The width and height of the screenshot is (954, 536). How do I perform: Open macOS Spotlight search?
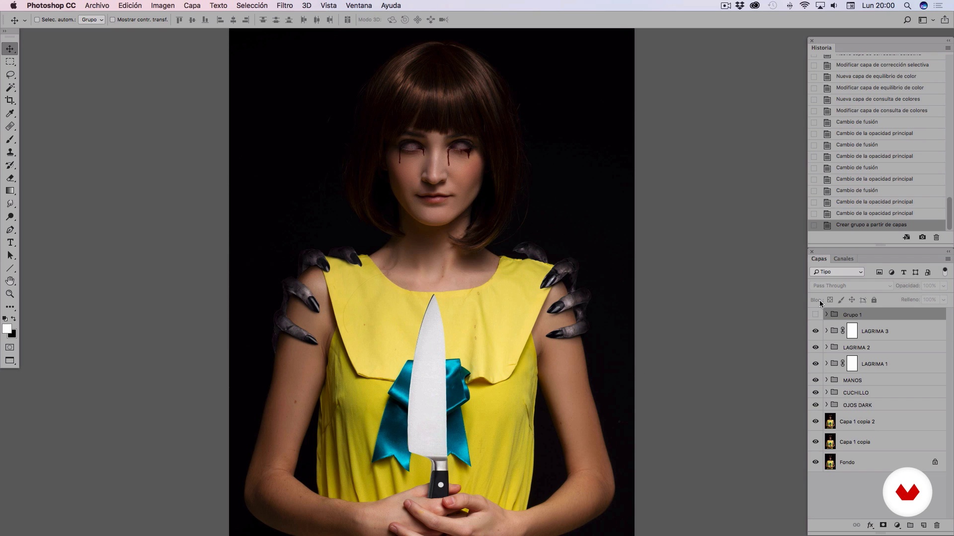[907, 5]
